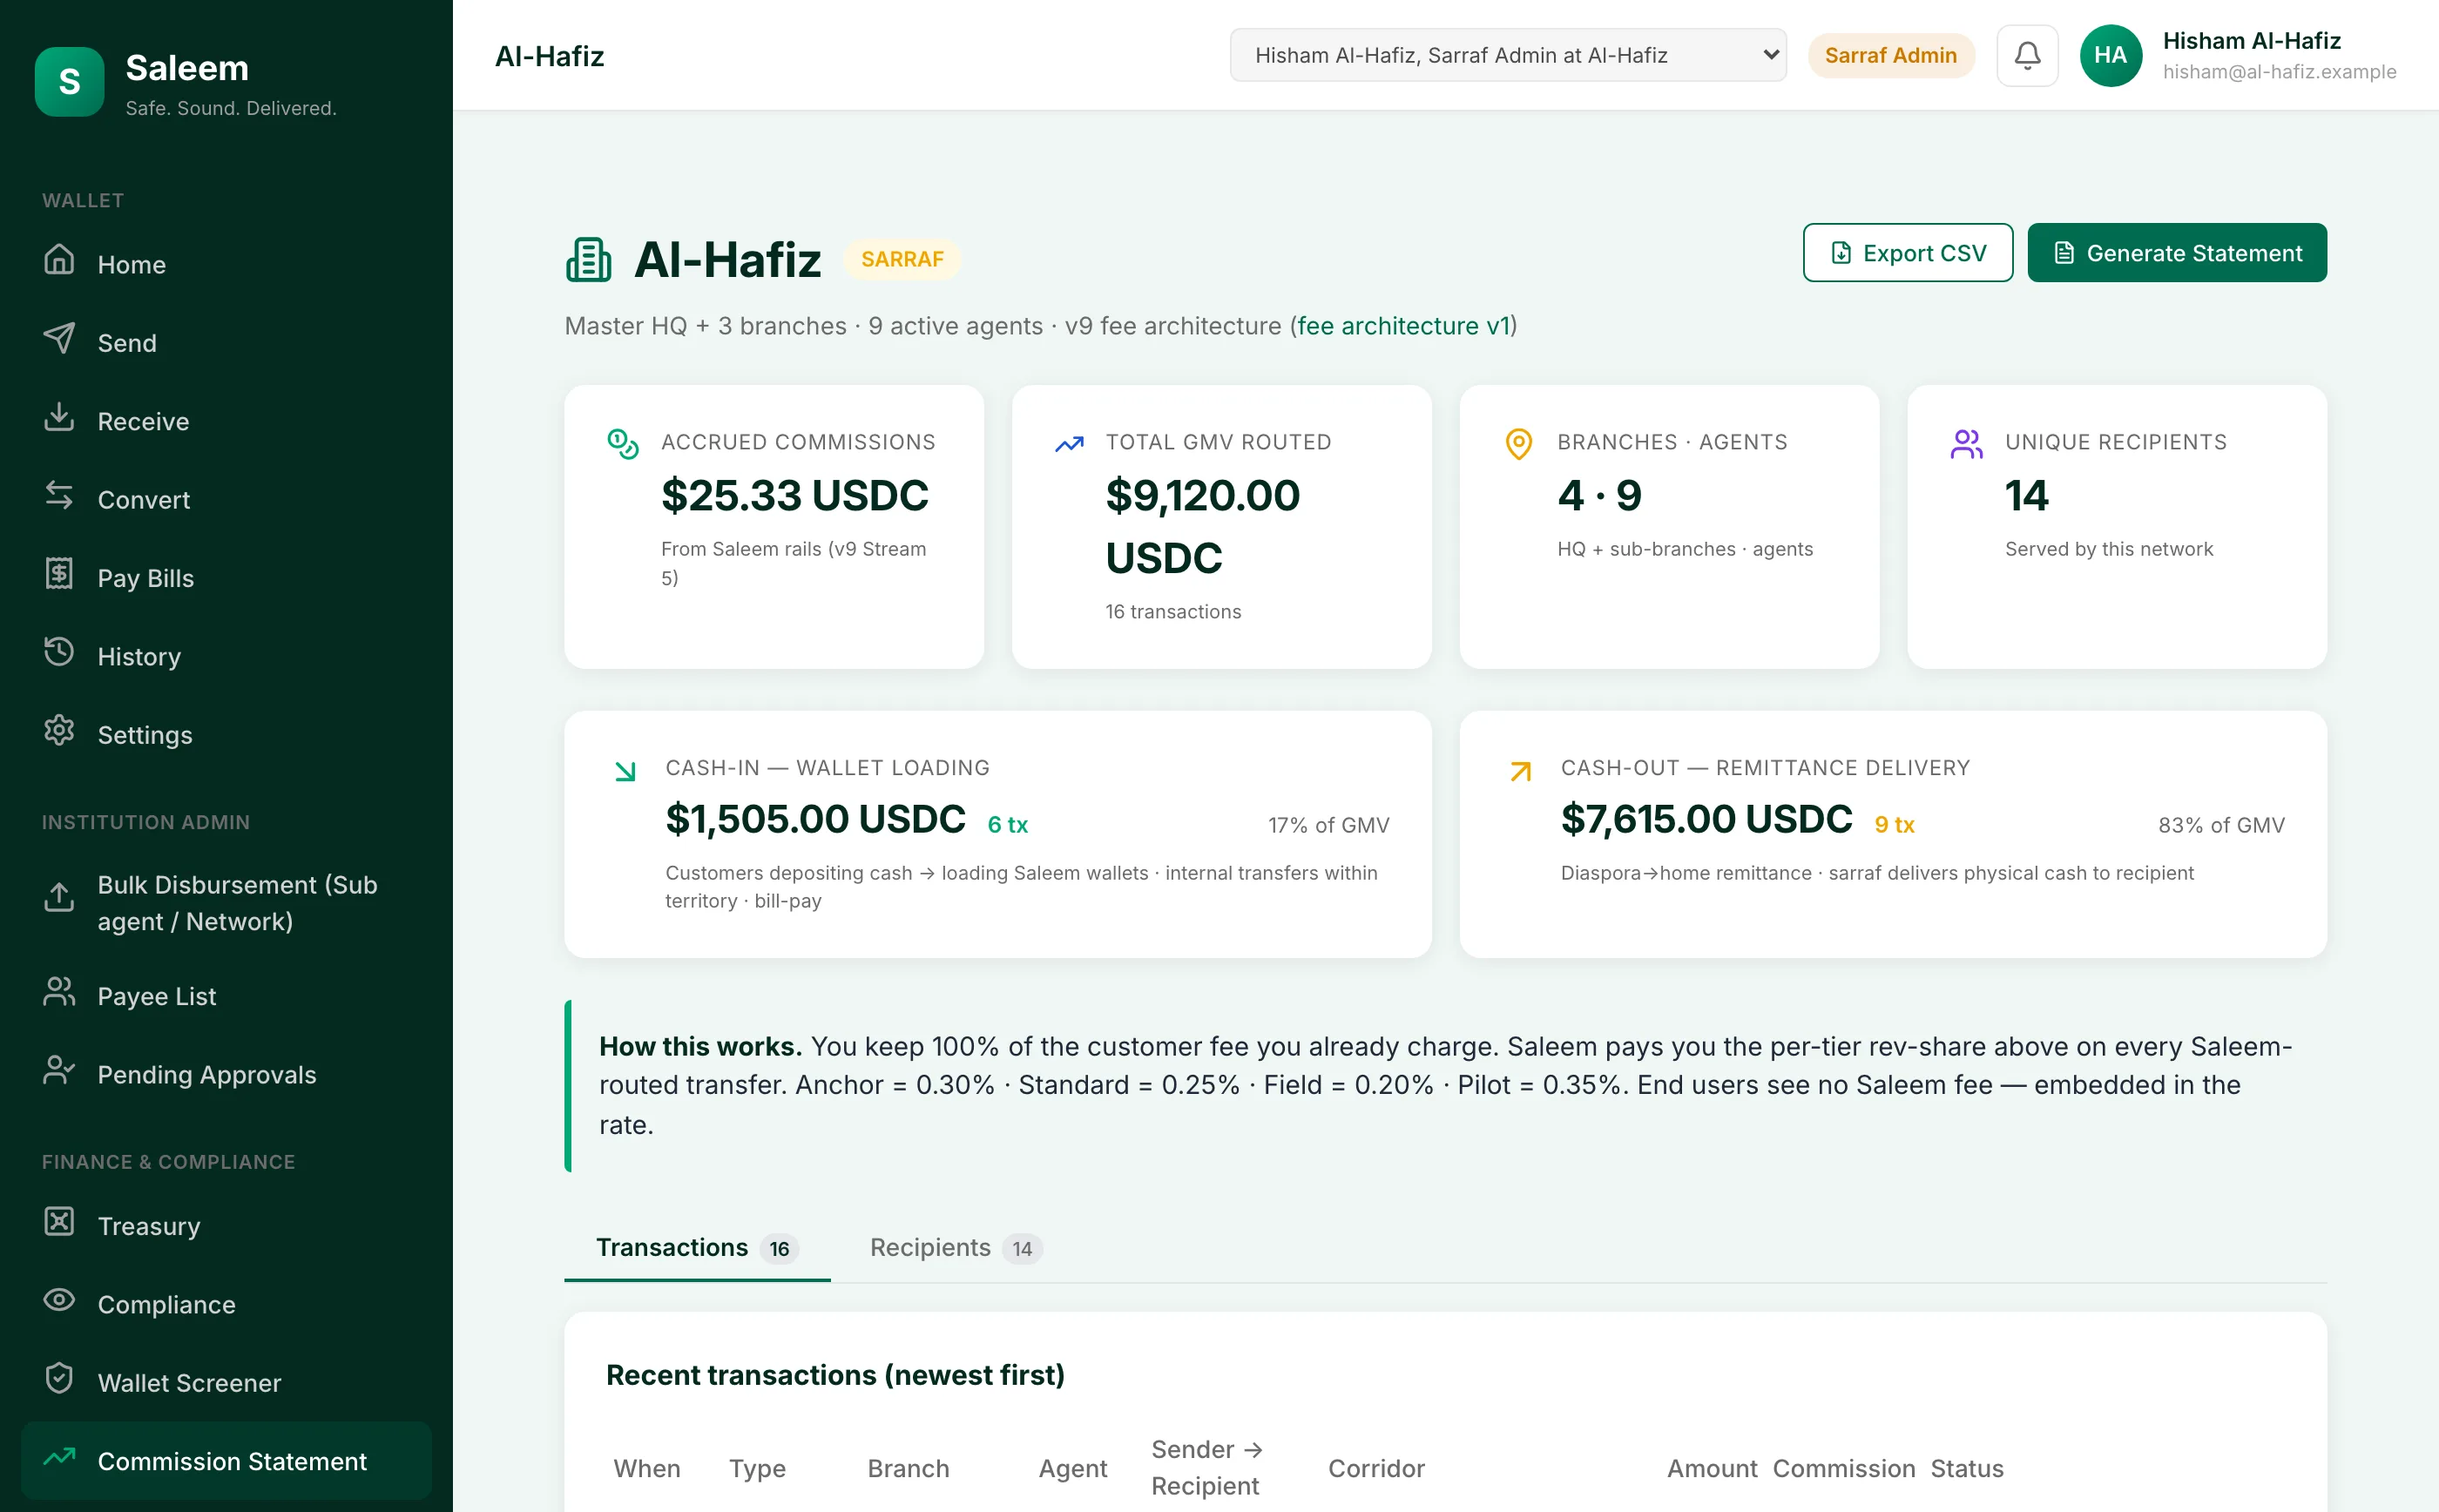2439x1512 pixels.
Task: Open Receive in the sidebar
Action: pyautogui.click(x=226, y=421)
